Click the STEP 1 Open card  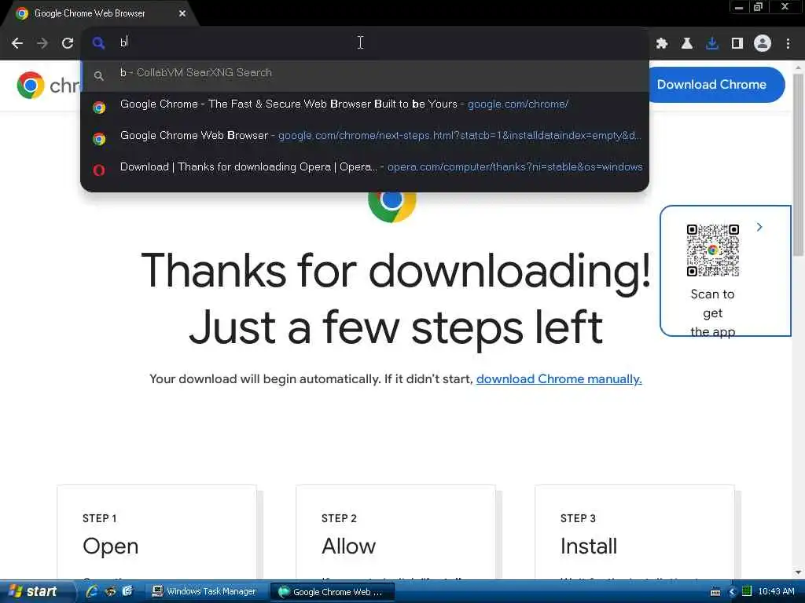[x=156, y=533]
